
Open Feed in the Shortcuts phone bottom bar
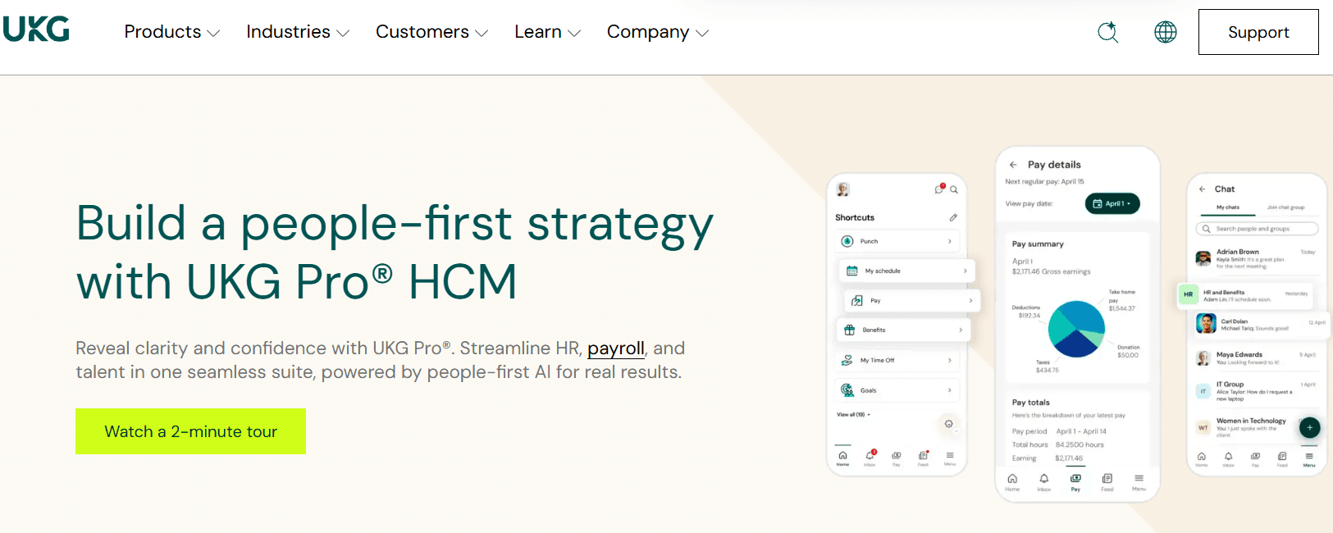click(x=924, y=458)
